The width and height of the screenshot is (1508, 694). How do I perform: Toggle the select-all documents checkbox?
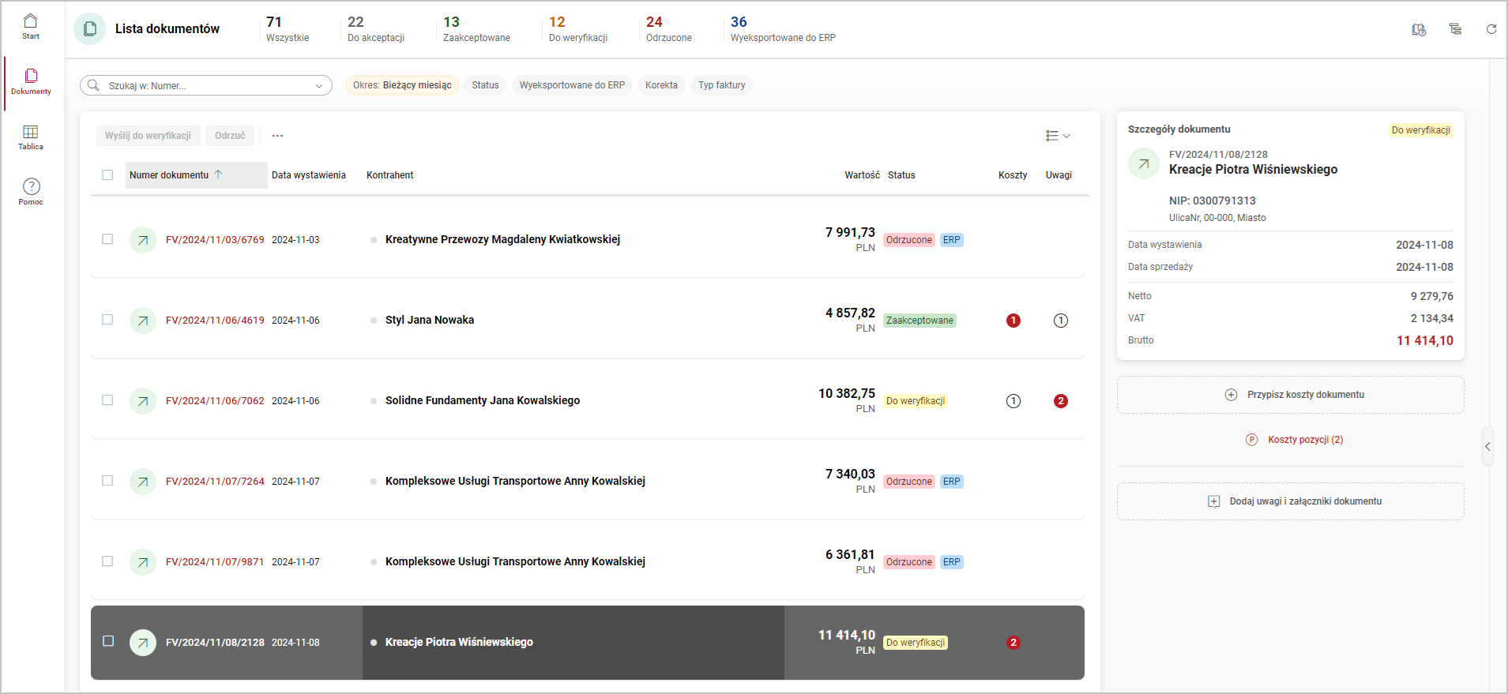pyautogui.click(x=107, y=175)
